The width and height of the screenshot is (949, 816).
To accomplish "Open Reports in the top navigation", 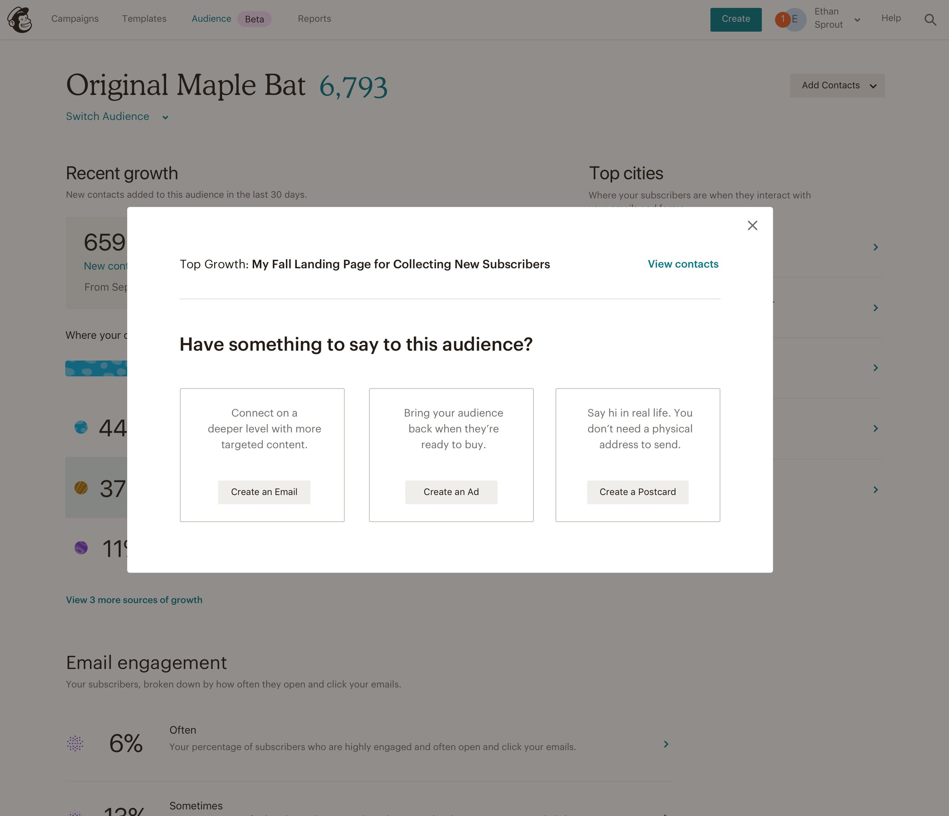I will pos(314,19).
